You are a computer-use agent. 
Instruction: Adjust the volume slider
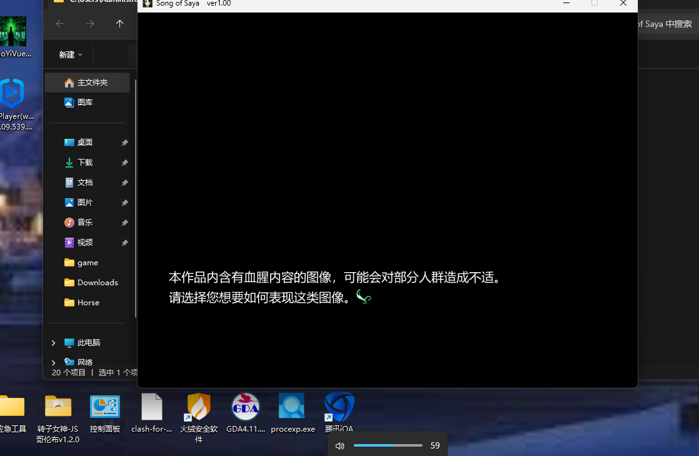388,445
